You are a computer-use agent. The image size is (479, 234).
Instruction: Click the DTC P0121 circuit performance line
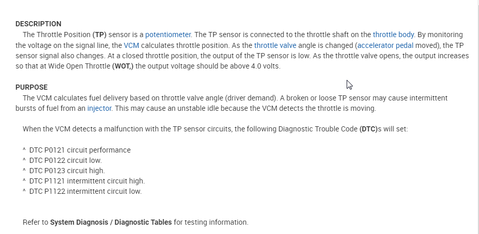(x=80, y=150)
